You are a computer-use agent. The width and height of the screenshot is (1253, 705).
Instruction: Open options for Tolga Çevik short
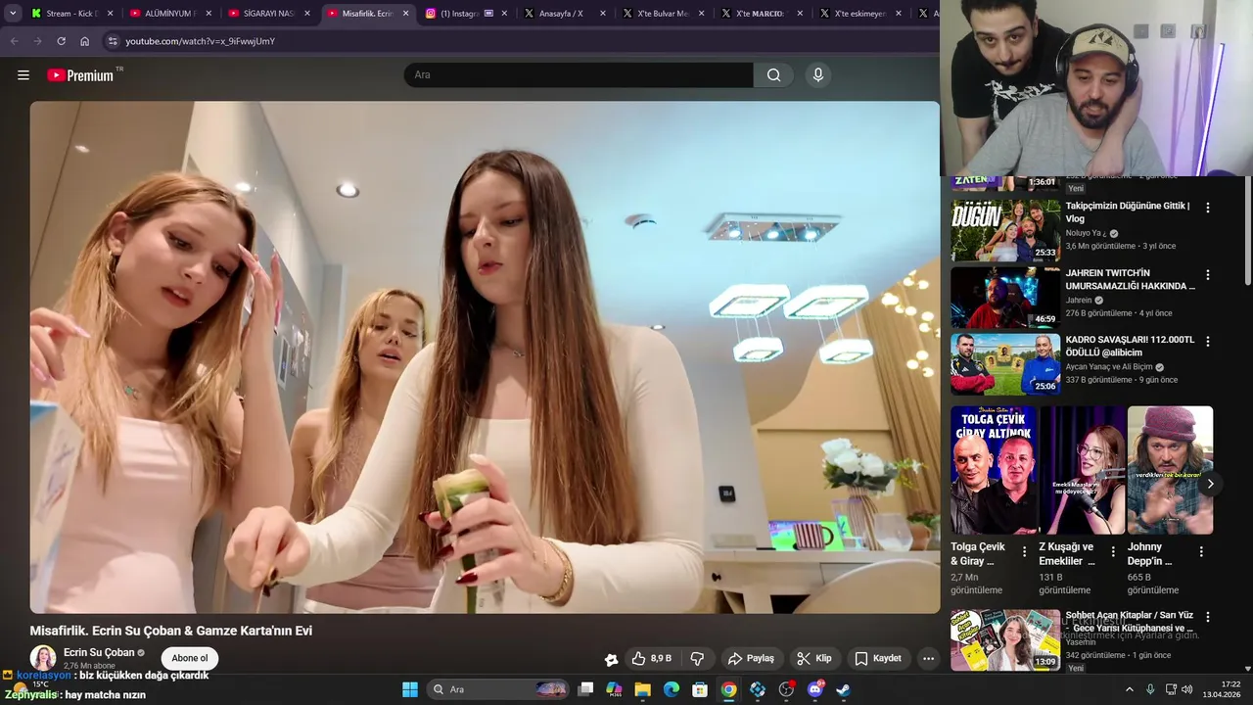click(1025, 552)
